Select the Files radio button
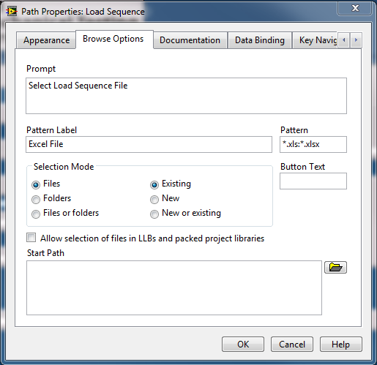The width and height of the screenshot is (377, 365). pyautogui.click(x=36, y=185)
